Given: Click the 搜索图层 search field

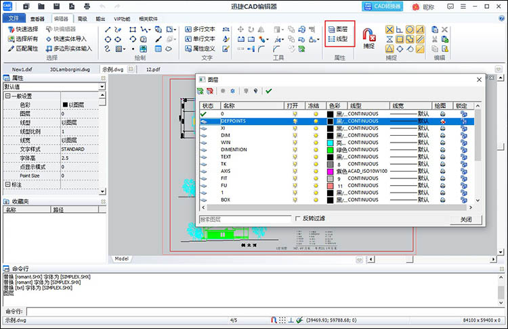Looking at the screenshot, I should tap(245, 220).
